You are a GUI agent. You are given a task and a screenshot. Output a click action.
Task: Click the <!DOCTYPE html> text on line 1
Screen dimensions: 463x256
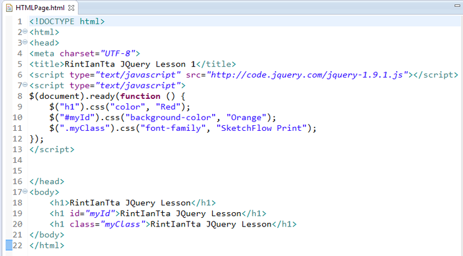[67, 21]
